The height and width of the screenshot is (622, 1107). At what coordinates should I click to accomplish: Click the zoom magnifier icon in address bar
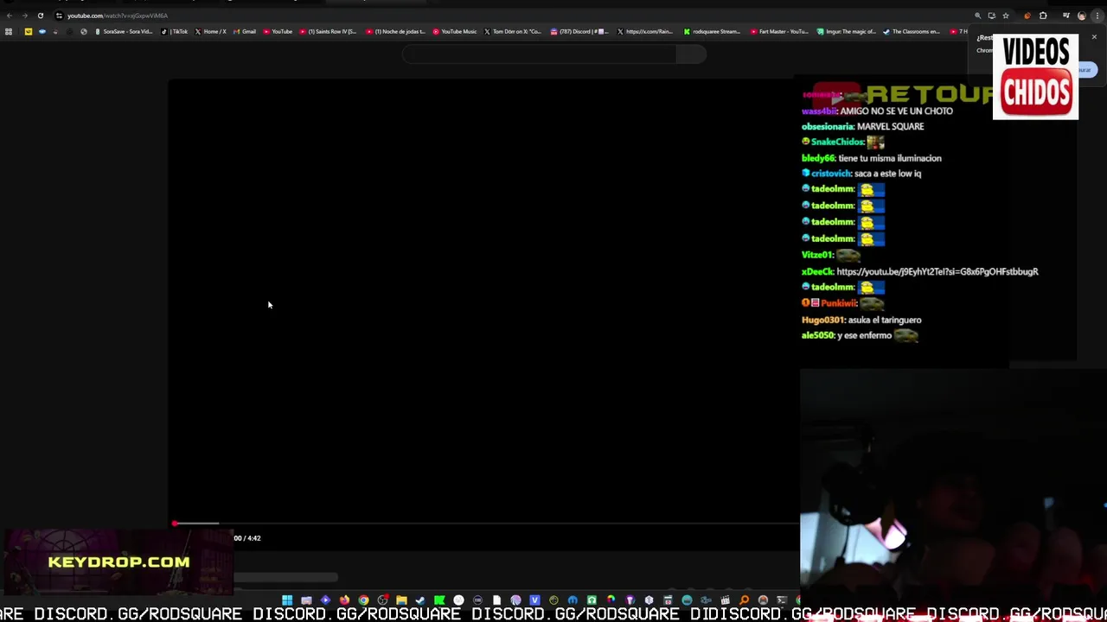click(x=978, y=16)
